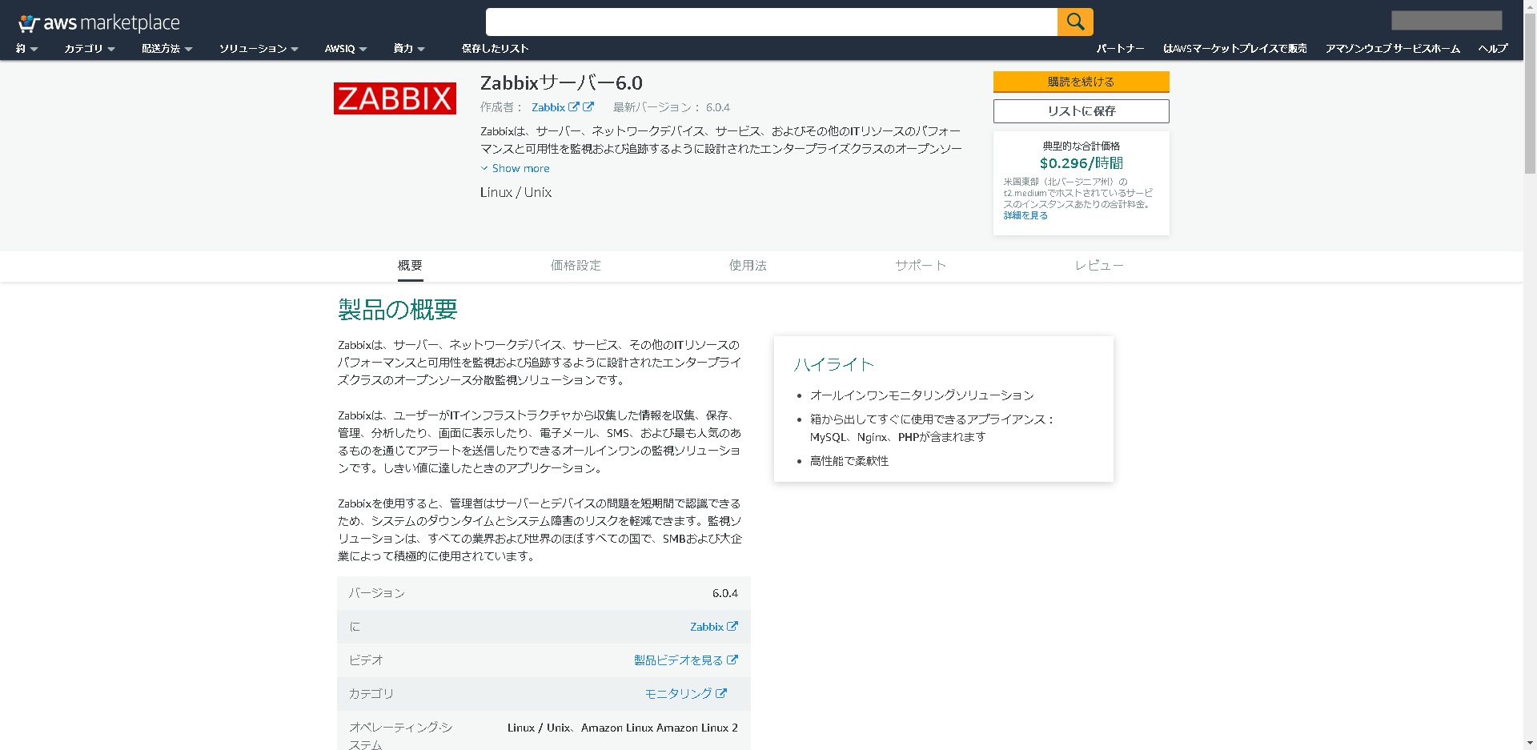This screenshot has height=750, width=1537.
Task: Expand description with Show more
Action: (x=515, y=168)
